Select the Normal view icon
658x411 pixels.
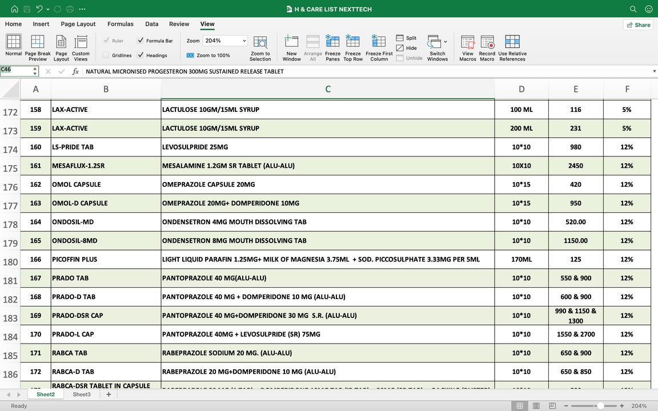pos(14,45)
